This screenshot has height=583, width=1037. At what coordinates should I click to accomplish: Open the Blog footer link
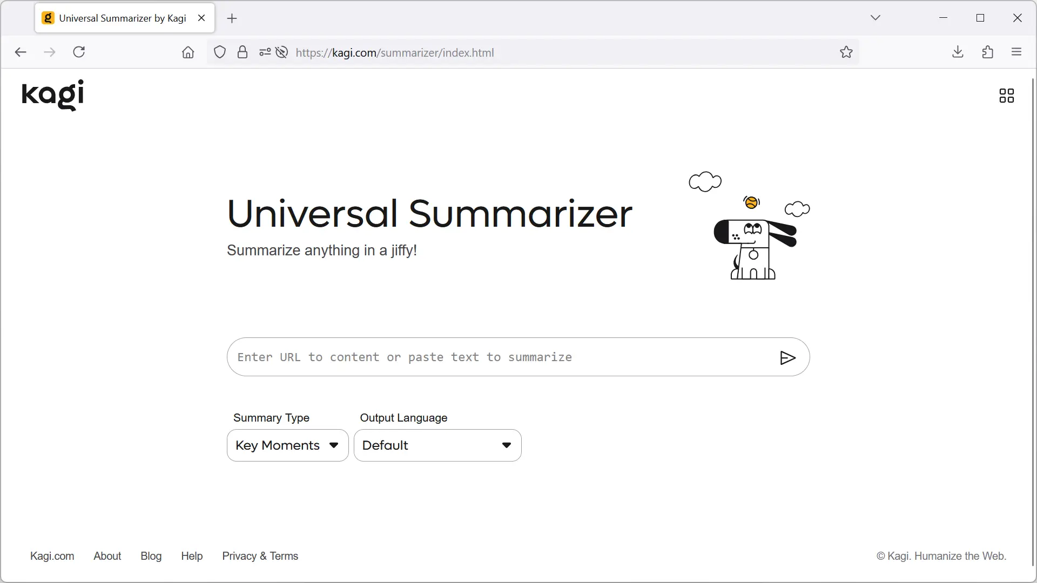point(151,556)
